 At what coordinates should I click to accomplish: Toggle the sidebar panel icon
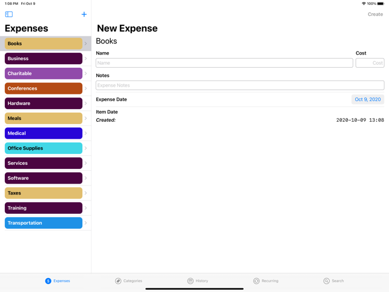[x=9, y=14]
